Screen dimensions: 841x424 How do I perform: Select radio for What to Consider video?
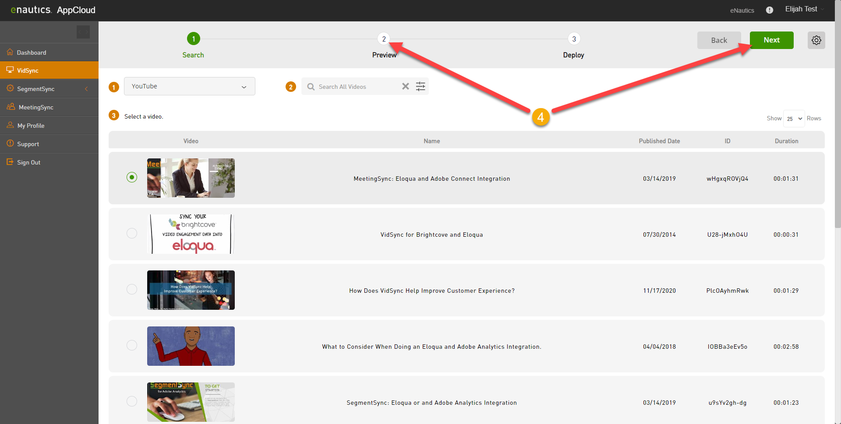pos(132,345)
